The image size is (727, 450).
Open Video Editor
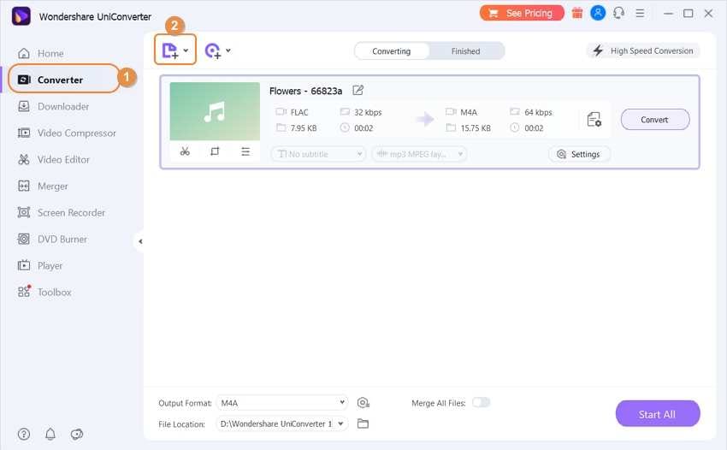tap(63, 160)
